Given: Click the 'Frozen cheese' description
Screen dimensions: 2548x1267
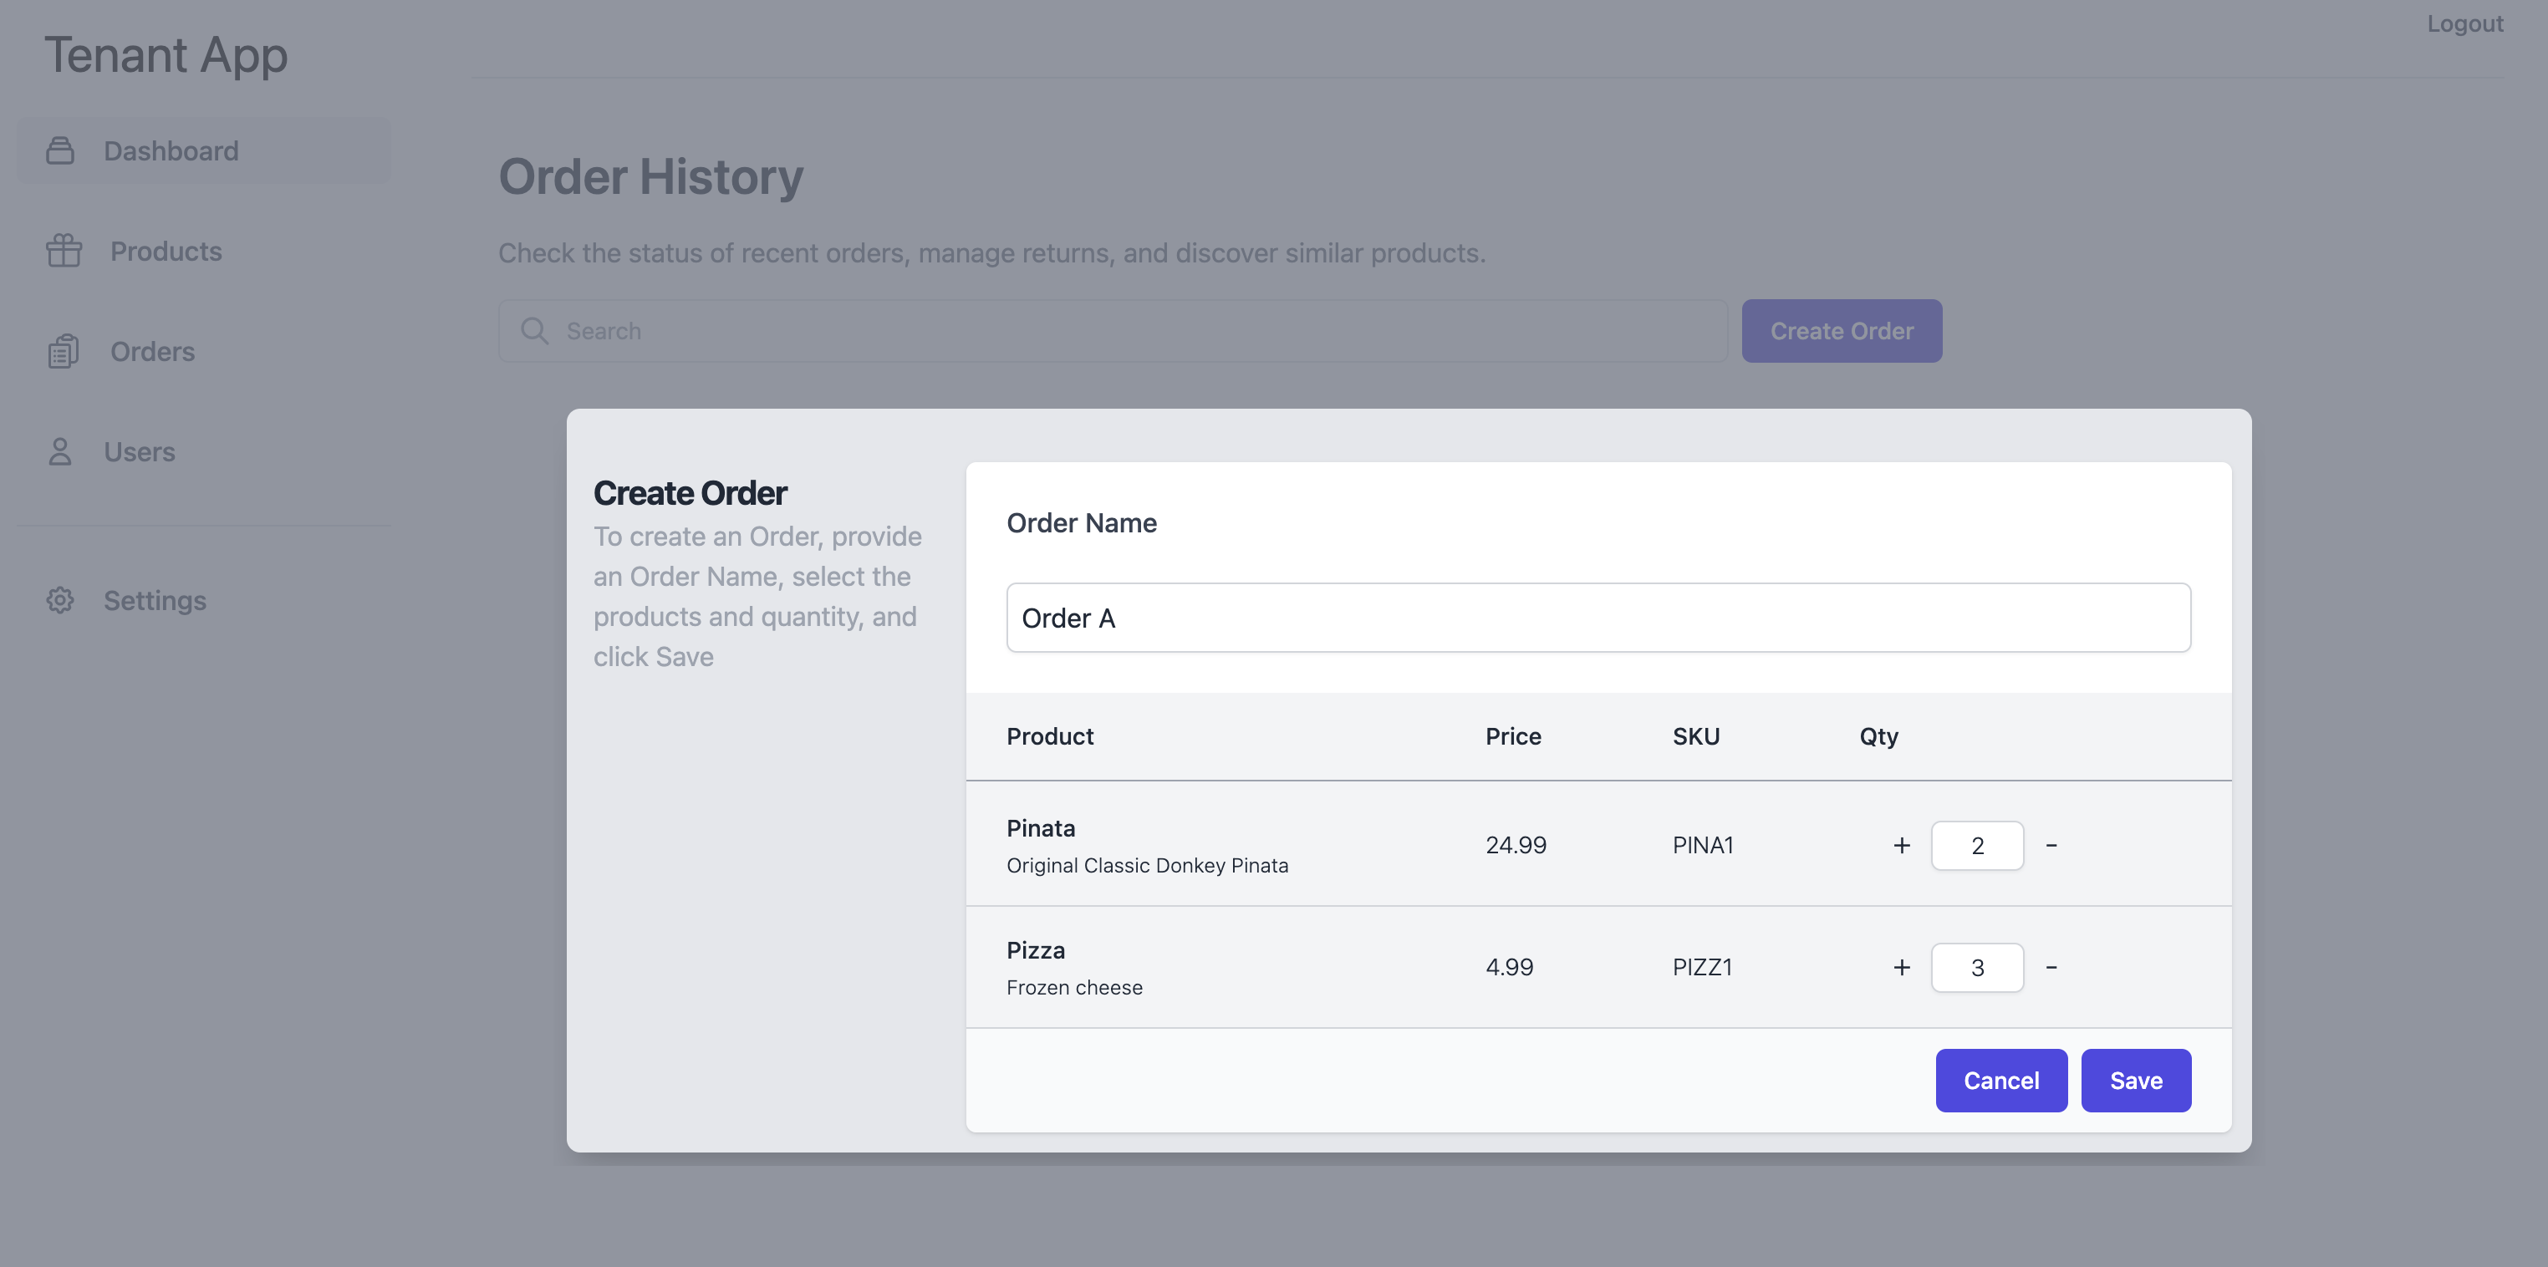Looking at the screenshot, I should click(1074, 987).
